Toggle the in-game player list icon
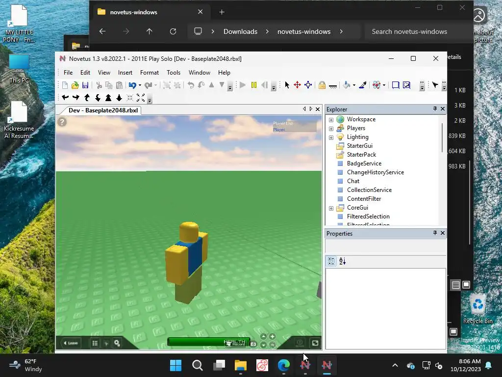502x377 pixels. coord(95,343)
